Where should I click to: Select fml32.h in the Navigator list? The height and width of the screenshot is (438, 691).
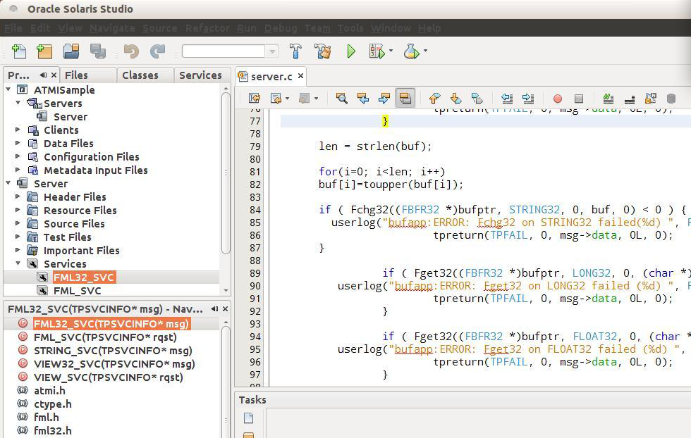pyautogui.click(x=52, y=430)
